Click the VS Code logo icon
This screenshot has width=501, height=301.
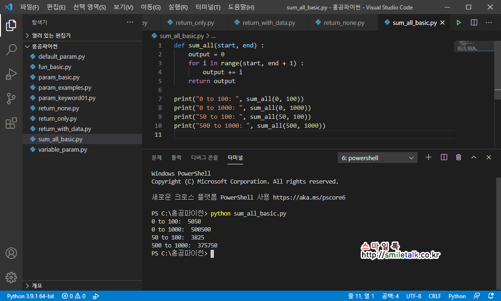tap(8, 7)
